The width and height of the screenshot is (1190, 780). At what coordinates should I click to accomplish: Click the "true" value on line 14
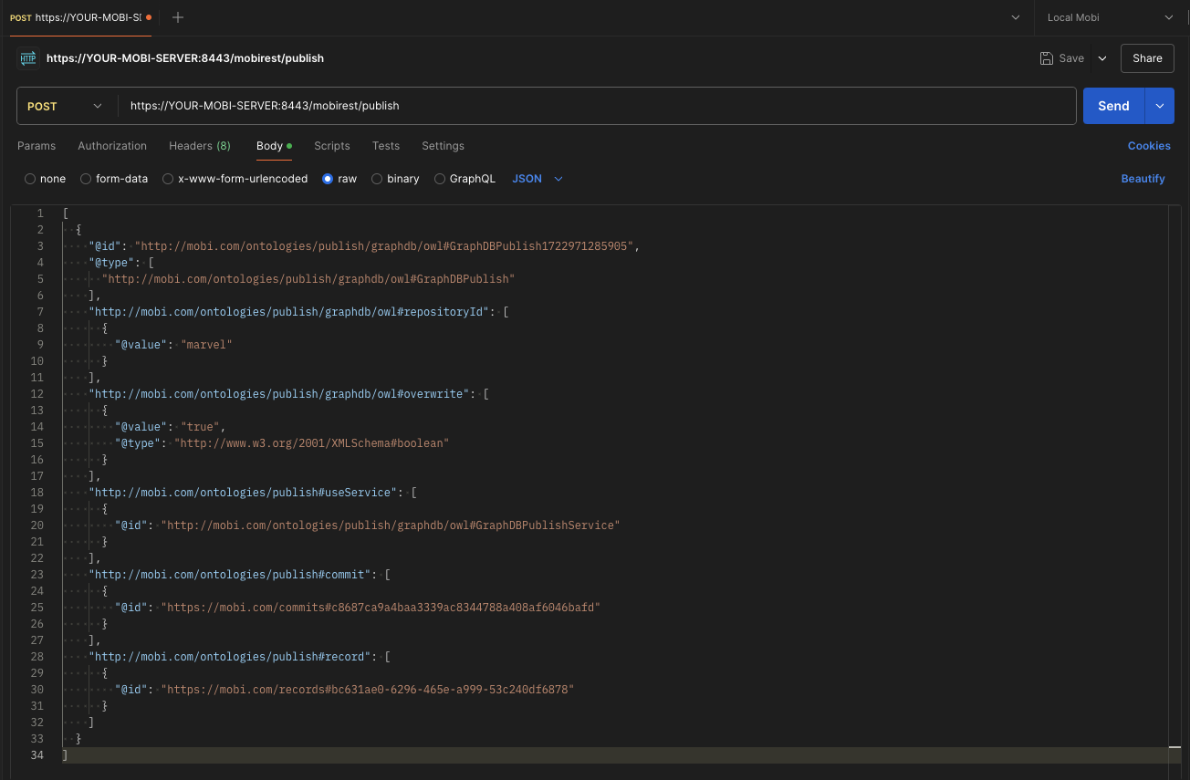201,427
